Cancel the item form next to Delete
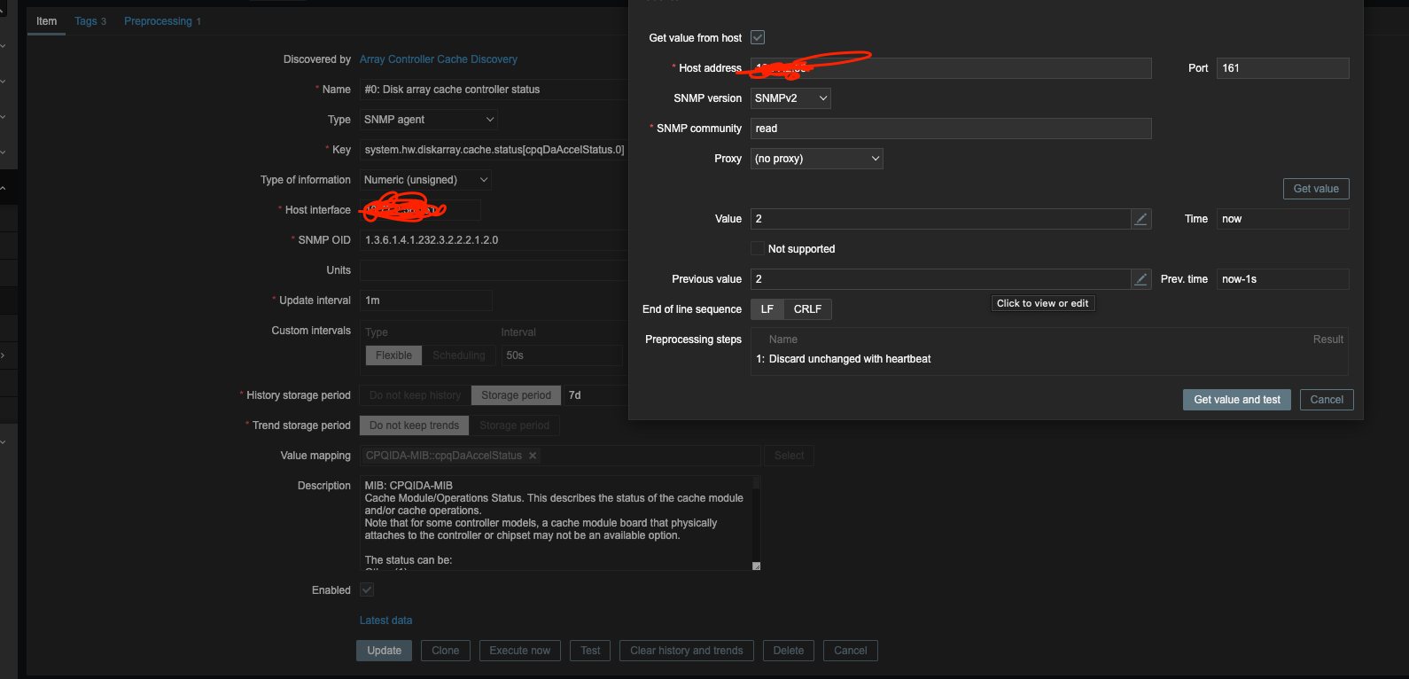The image size is (1409, 679). coord(851,651)
